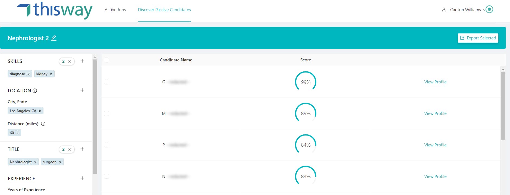Expand Experience with the plus icon
The width and height of the screenshot is (510, 195).
[x=82, y=178]
